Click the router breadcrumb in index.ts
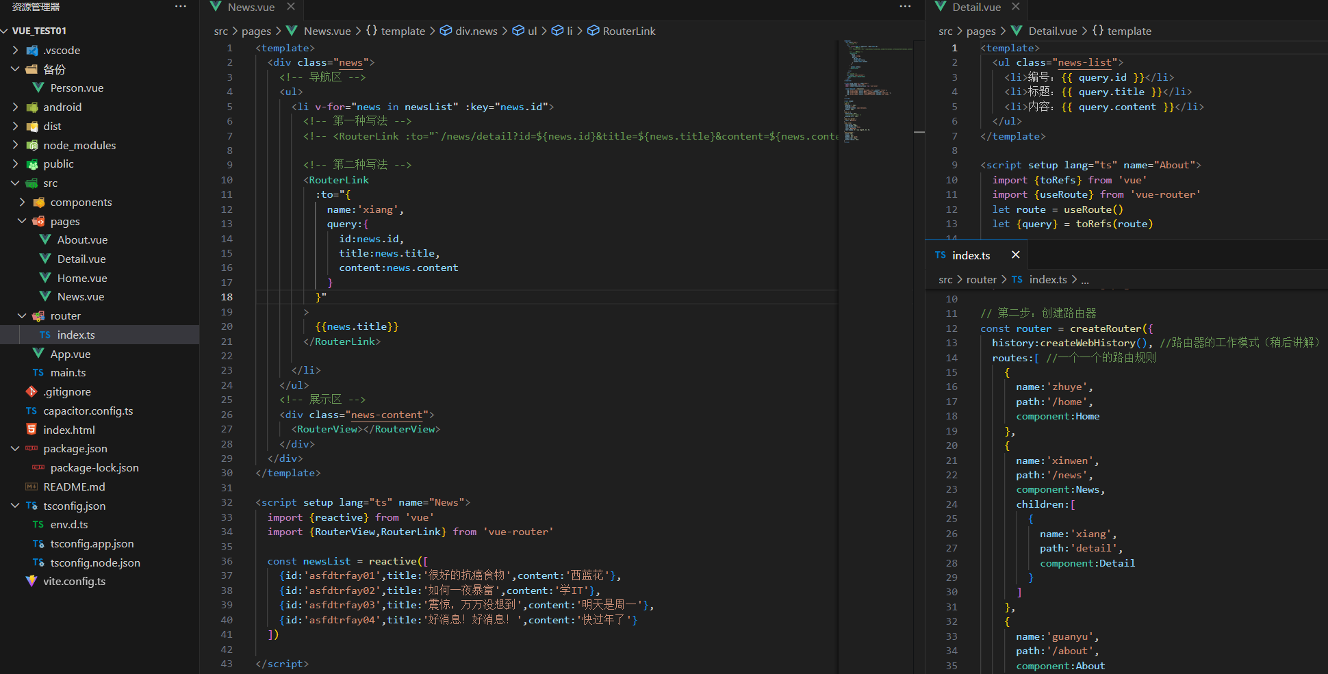Screen dimensions: 1328x674 (981, 279)
